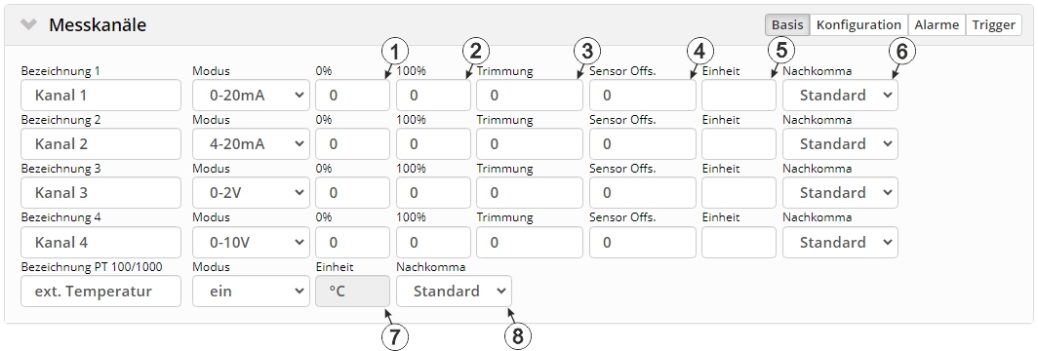Switch to the Konfiguration tab
1038x351 pixels.
pyautogui.click(x=858, y=25)
